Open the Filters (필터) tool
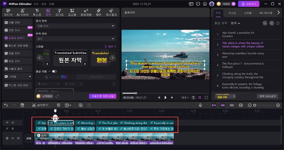 (99, 13)
